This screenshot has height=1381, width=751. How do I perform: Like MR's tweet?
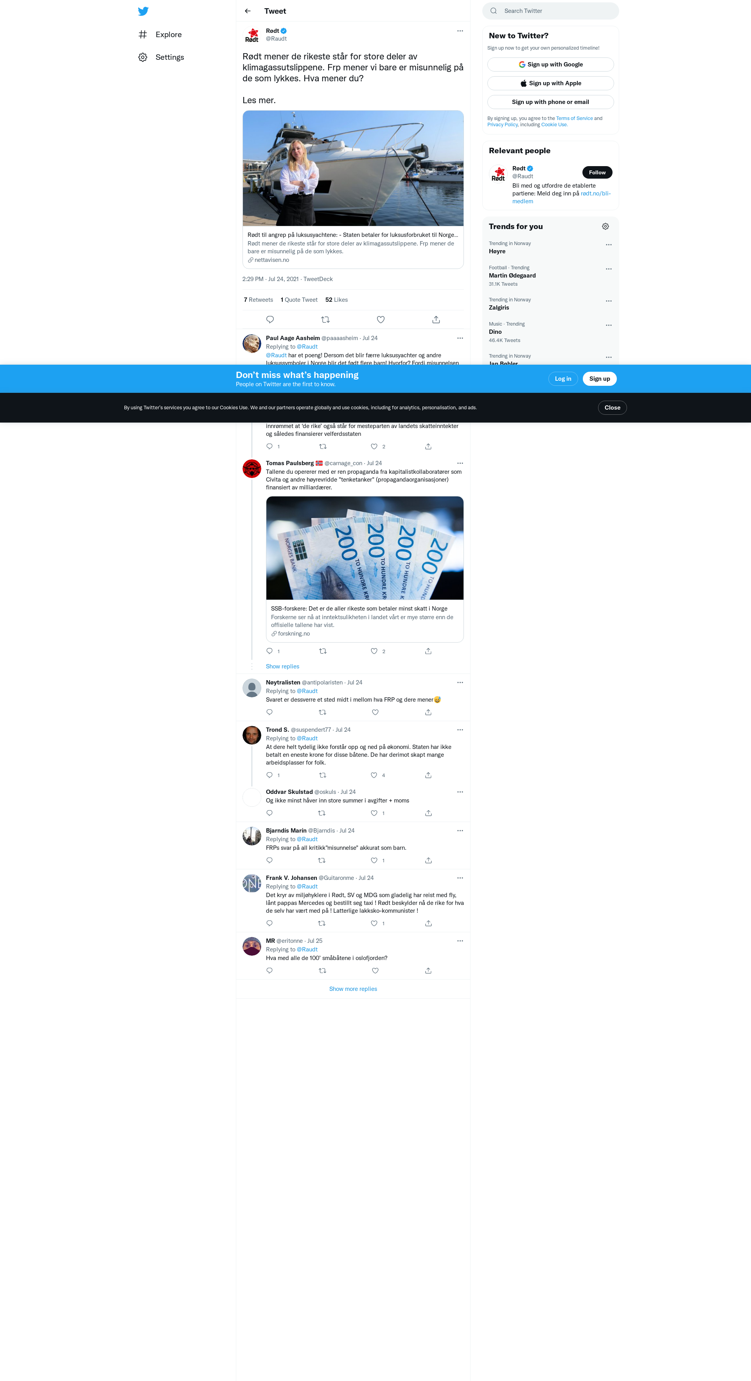pyautogui.click(x=375, y=970)
